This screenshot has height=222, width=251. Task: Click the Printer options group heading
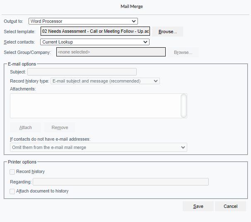(x=22, y=162)
